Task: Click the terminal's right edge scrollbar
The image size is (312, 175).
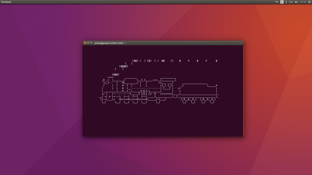Action: point(243,91)
